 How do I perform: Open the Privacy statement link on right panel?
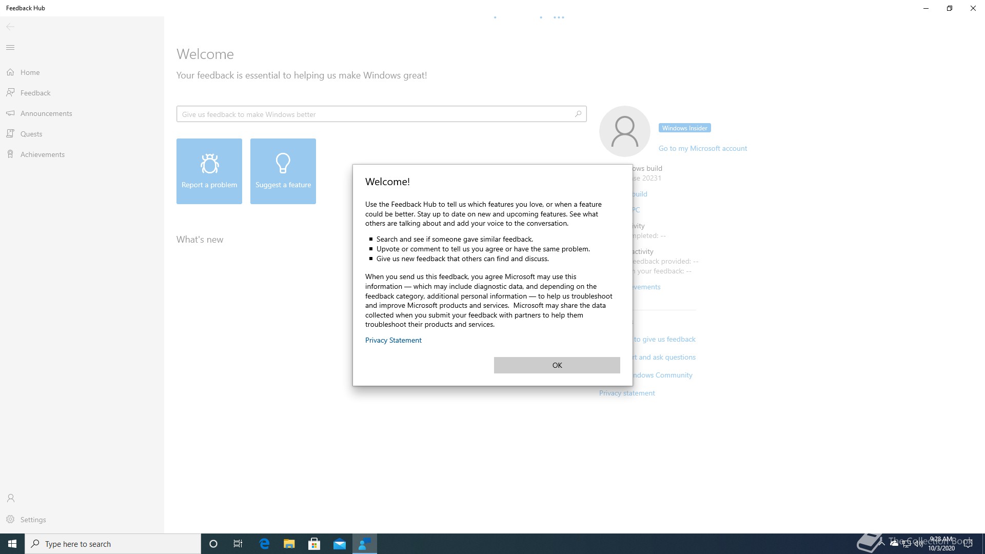click(627, 393)
